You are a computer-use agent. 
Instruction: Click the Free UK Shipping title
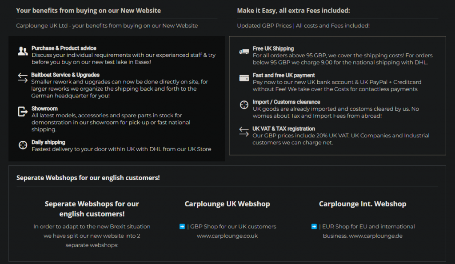(x=273, y=48)
